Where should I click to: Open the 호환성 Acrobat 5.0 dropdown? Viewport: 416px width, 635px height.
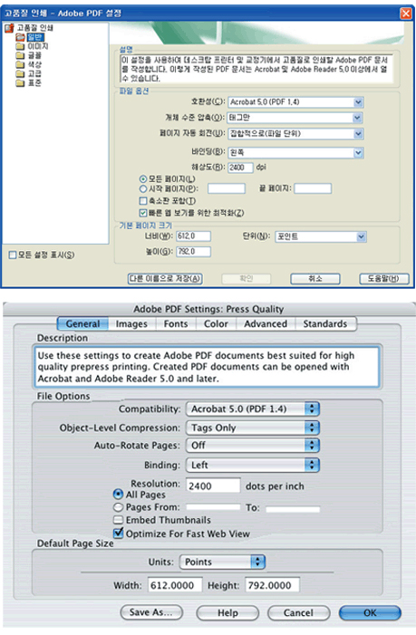tap(295, 102)
